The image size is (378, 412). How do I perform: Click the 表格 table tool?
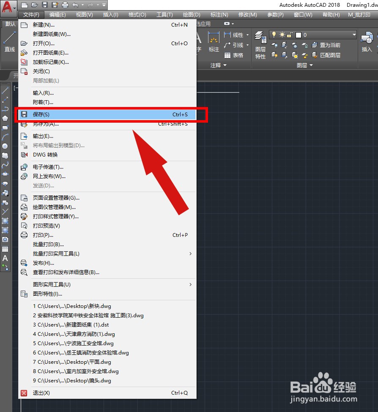[x=234, y=55]
